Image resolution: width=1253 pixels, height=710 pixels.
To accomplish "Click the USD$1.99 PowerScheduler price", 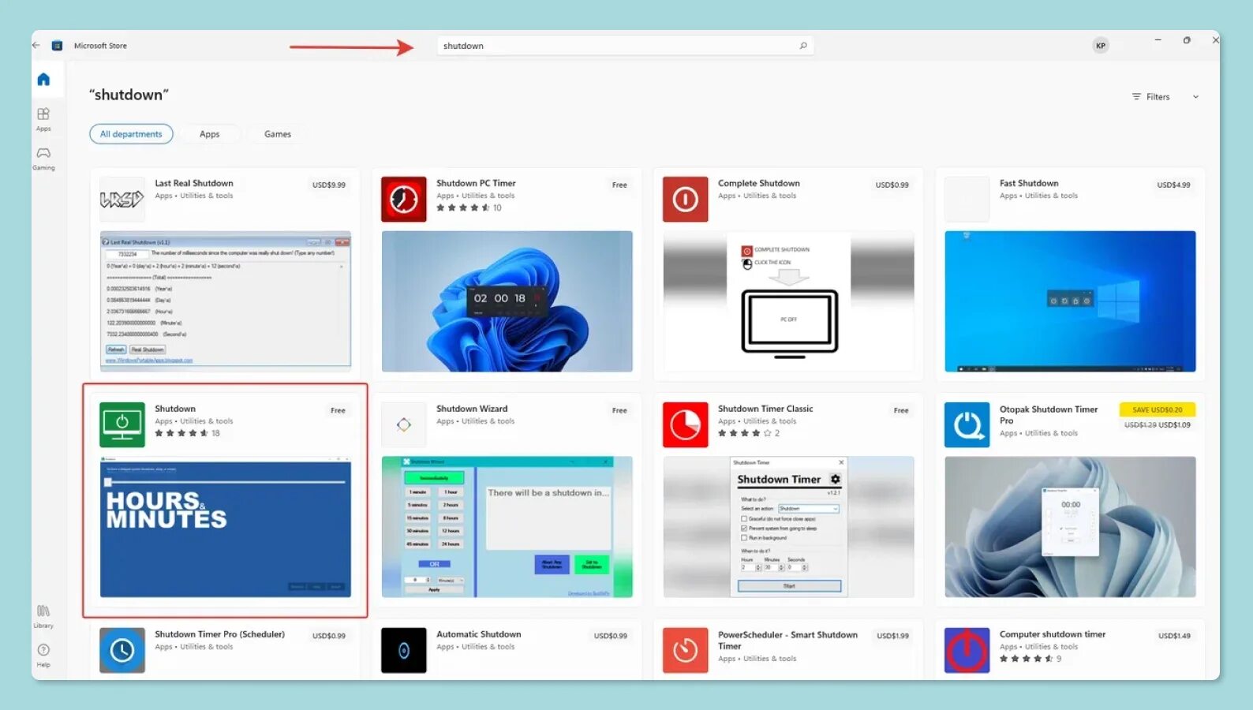I will 893,636.
